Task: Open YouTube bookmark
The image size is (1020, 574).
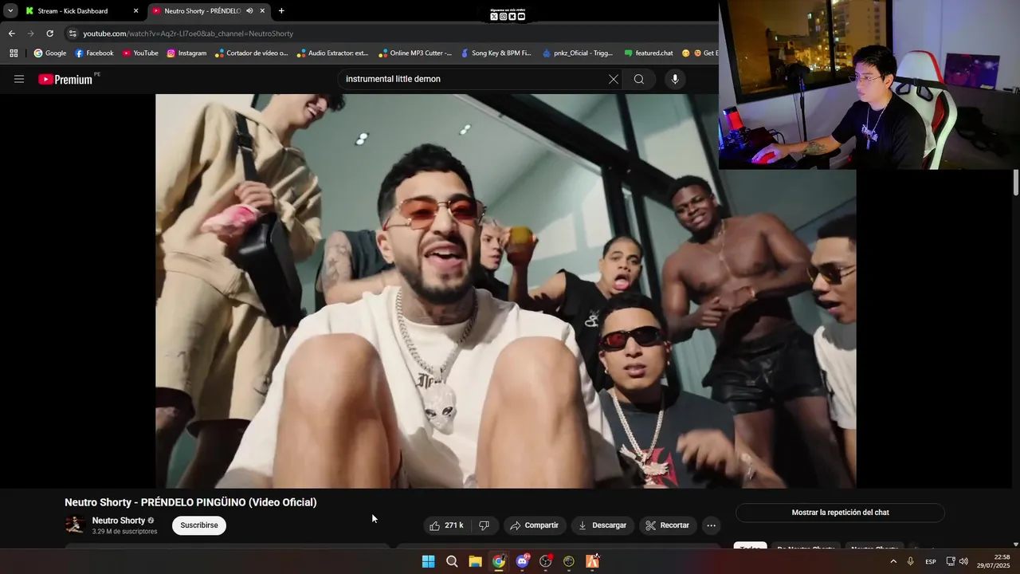Action: point(140,53)
